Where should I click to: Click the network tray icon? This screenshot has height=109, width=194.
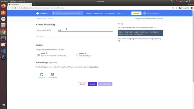click(181, 1)
